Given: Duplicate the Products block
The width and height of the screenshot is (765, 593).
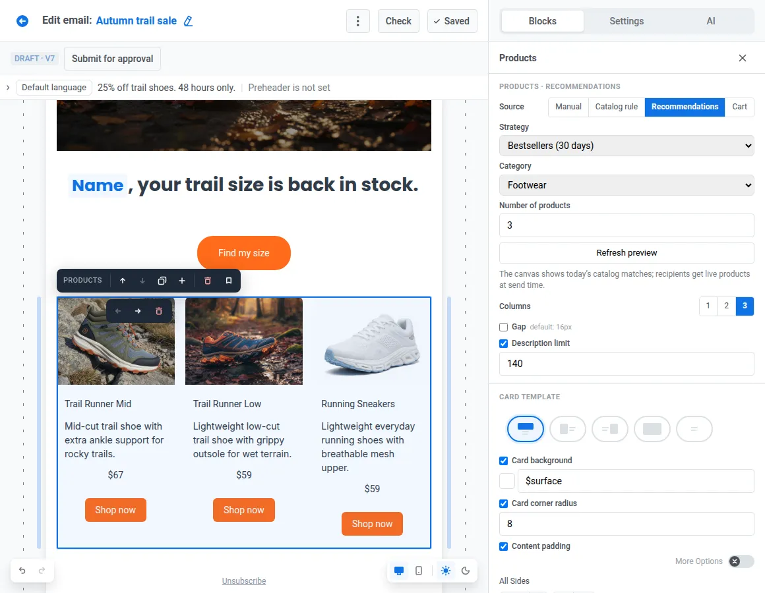Looking at the screenshot, I should [x=162, y=281].
